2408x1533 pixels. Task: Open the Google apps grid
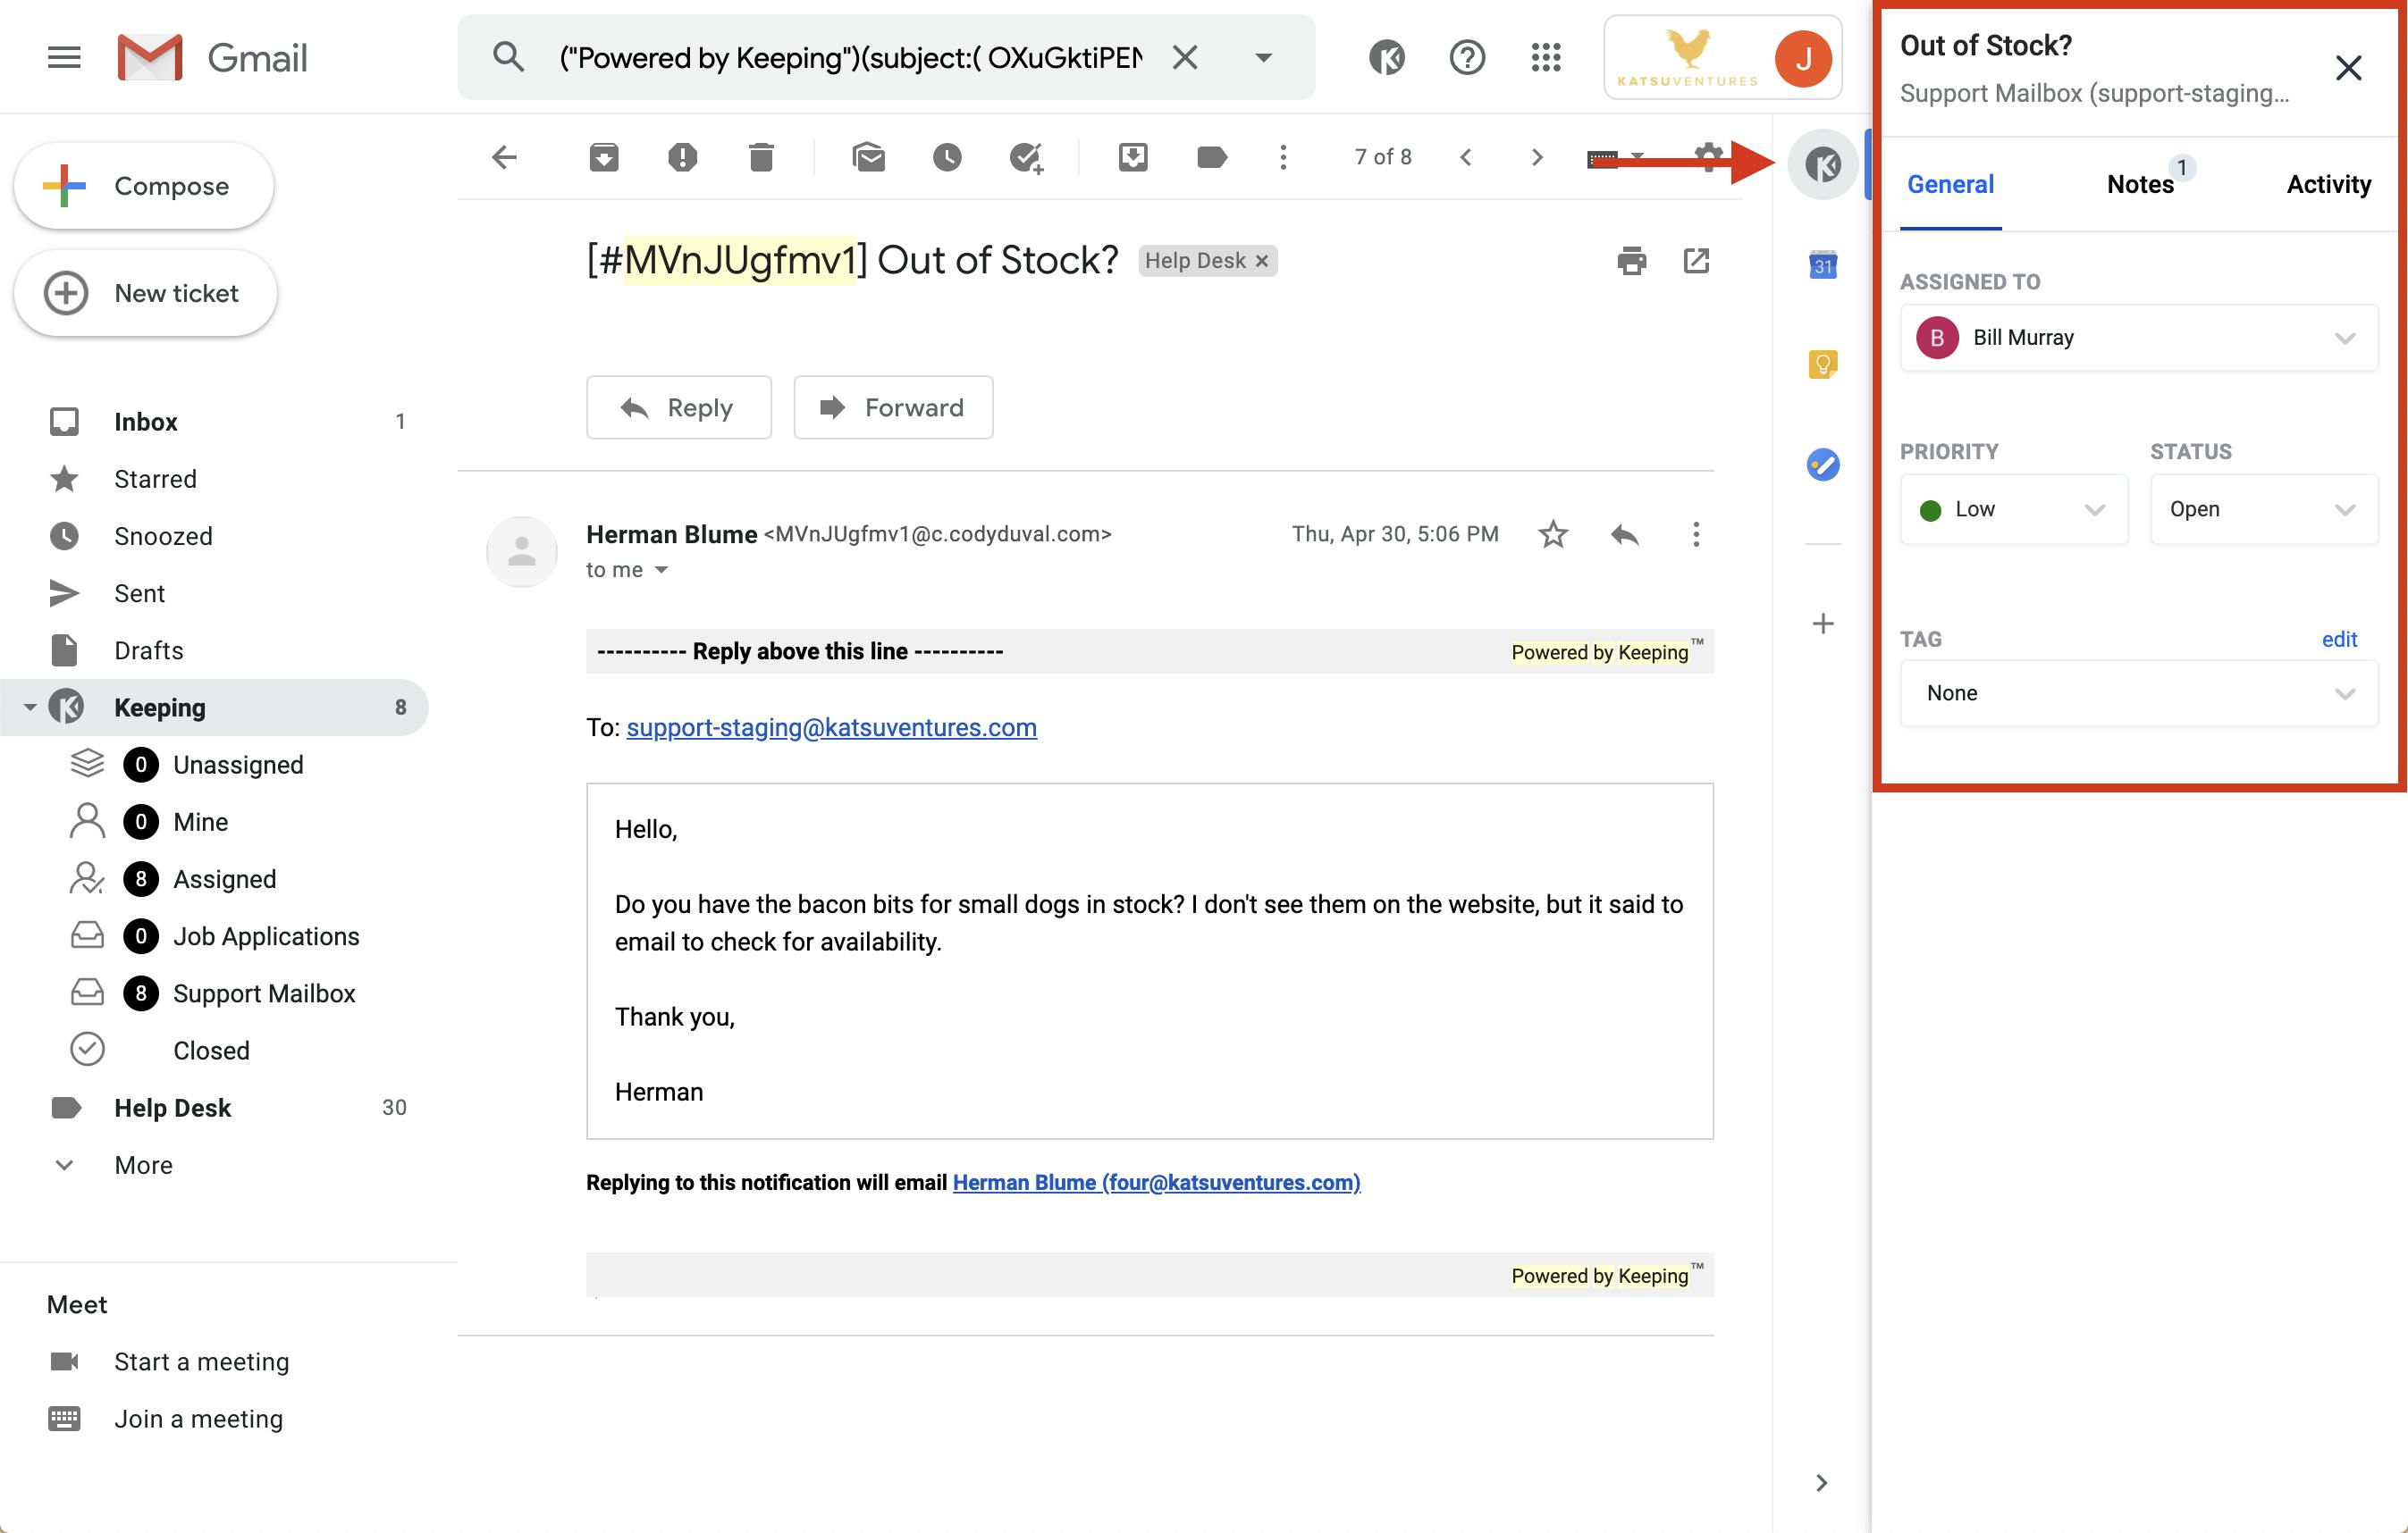[1546, 58]
